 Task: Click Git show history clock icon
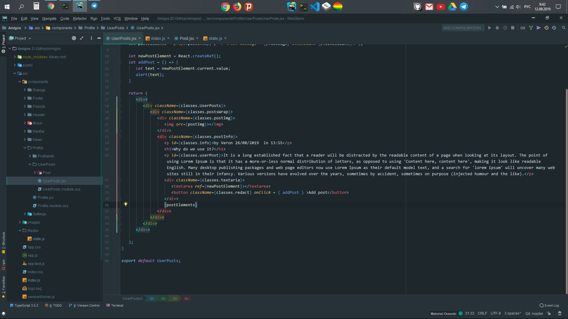point(546,28)
